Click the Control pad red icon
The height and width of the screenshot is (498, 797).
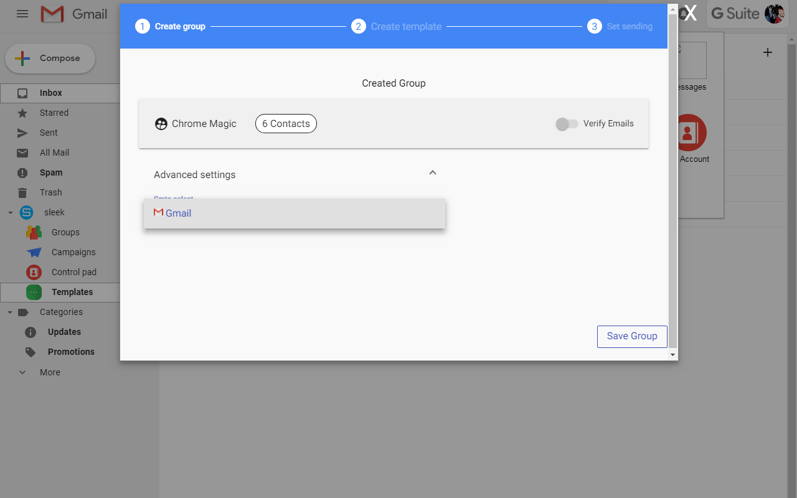(34, 272)
